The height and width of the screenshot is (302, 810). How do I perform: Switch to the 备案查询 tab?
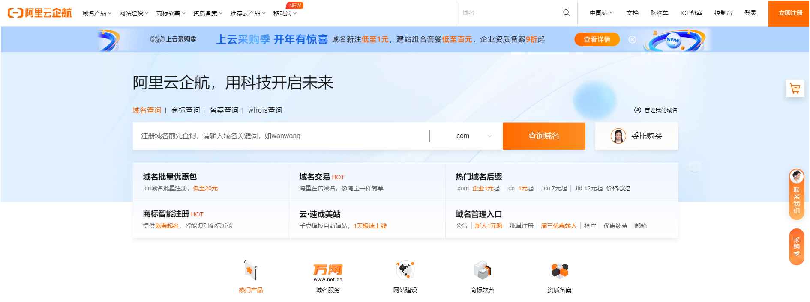point(224,110)
